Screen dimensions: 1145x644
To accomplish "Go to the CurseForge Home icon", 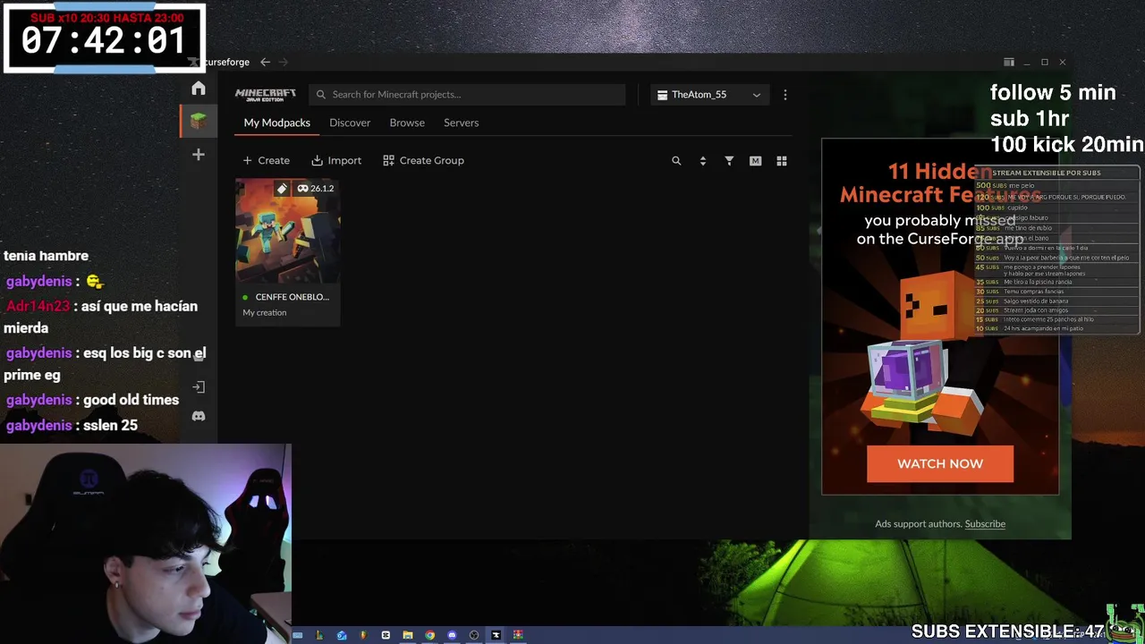I will click(x=199, y=89).
